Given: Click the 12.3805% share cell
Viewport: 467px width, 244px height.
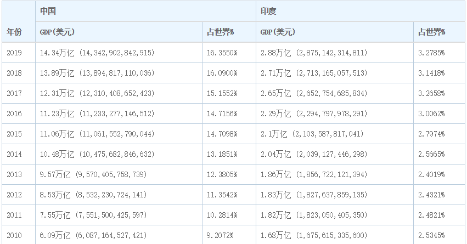Looking at the screenshot, I should click(229, 174).
